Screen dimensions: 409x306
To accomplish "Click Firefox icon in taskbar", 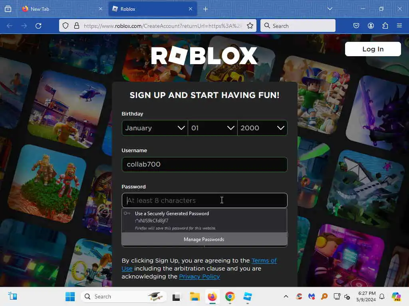I will click(x=212, y=296).
